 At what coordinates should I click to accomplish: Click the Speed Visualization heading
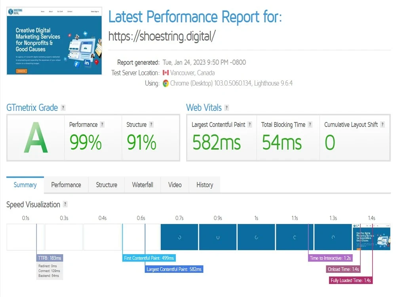[33, 204]
